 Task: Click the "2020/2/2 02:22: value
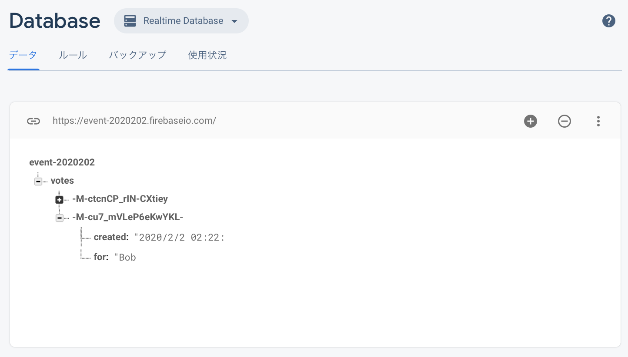click(179, 238)
